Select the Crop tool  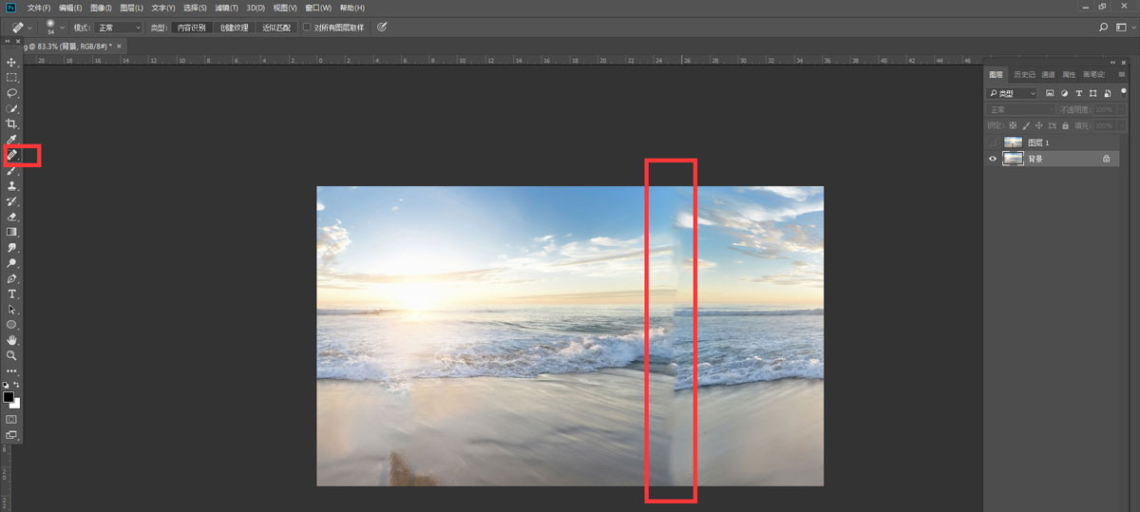[x=11, y=124]
